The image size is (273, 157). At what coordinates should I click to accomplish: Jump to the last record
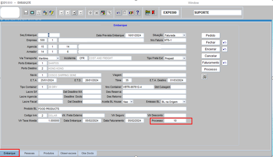point(81,13)
